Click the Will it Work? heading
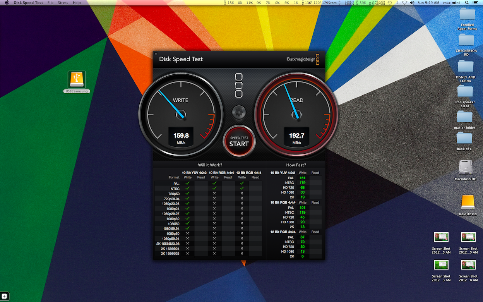 point(210,165)
